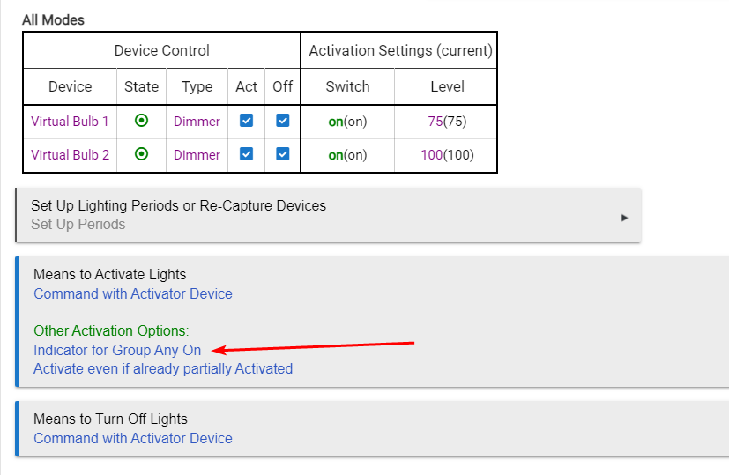This screenshot has height=475, width=729.
Task: Click Dimmer type for Virtual Bulb 1
Action: coord(197,122)
